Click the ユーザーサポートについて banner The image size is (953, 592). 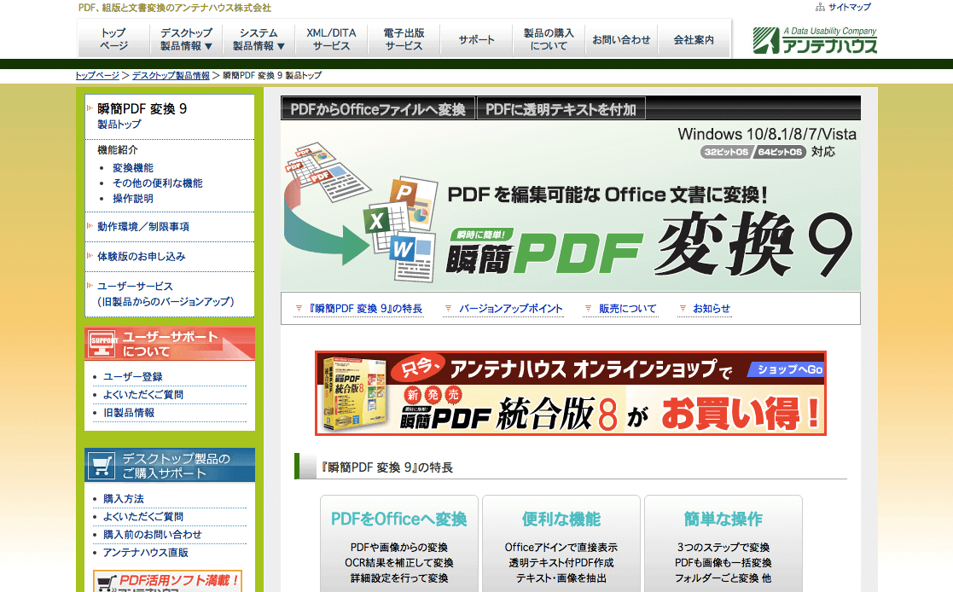(170, 344)
